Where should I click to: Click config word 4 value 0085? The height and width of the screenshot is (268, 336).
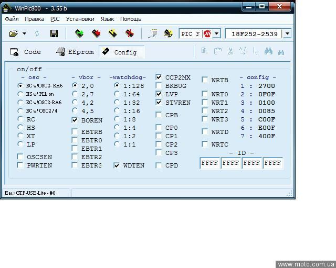[267, 111]
